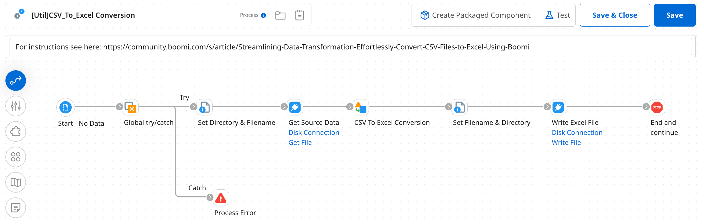Click the Save button
The image size is (704, 224).
pos(675,15)
